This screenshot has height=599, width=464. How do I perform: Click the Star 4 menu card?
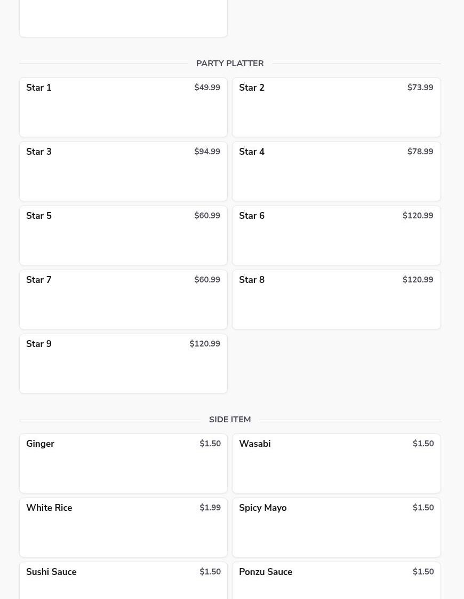click(x=336, y=171)
